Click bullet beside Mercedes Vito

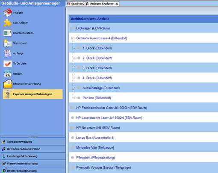[73, 148]
